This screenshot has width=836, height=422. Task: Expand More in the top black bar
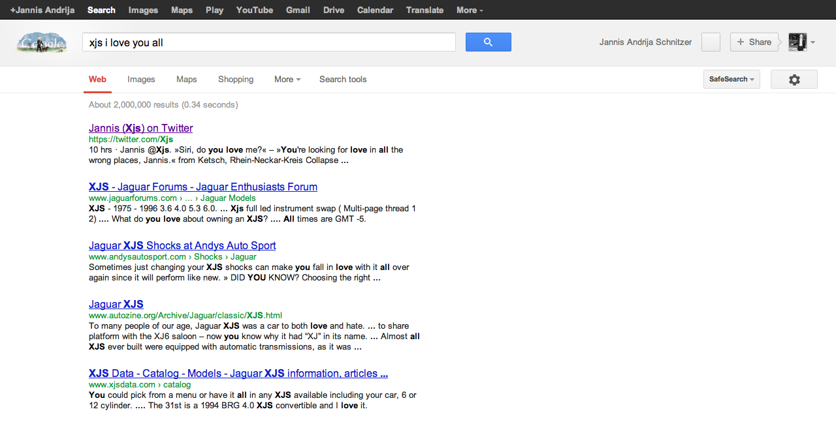[x=470, y=10]
